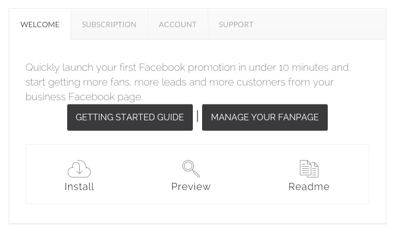Click the "start getting more fans" text line
Viewport: 396px width, 233px height.
tap(179, 82)
